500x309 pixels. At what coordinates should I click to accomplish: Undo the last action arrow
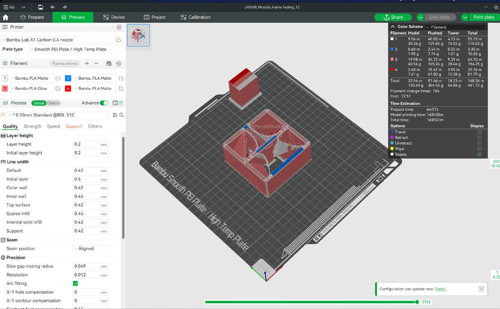52,7
